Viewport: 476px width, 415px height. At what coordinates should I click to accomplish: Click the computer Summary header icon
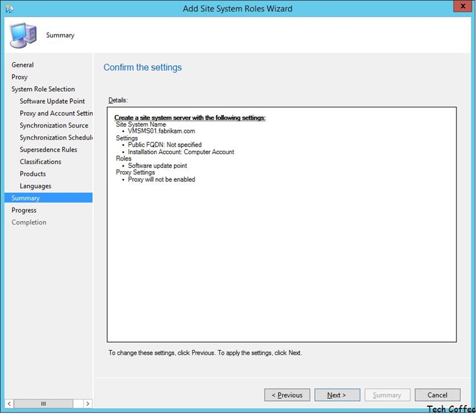click(23, 35)
